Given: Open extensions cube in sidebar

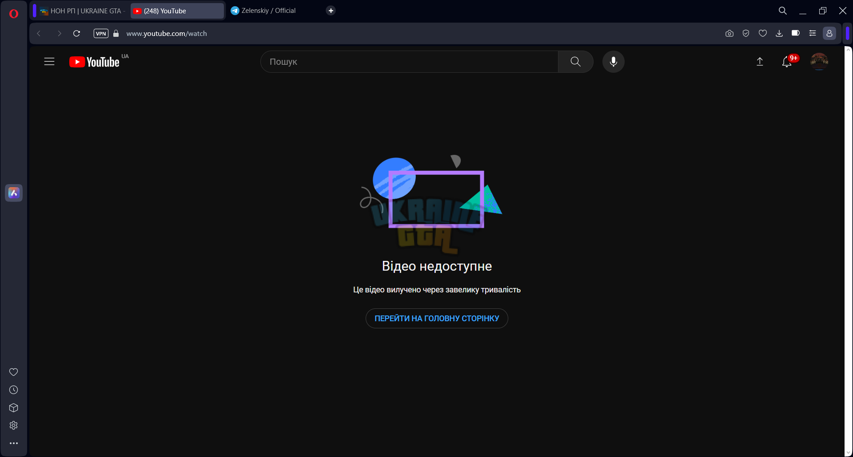Looking at the screenshot, I should pyautogui.click(x=14, y=408).
